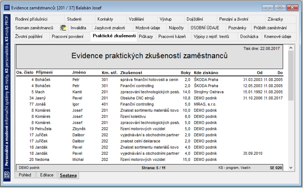Switch to the Studenti tab
The width and height of the screenshot is (303, 188).
(x=80, y=19)
